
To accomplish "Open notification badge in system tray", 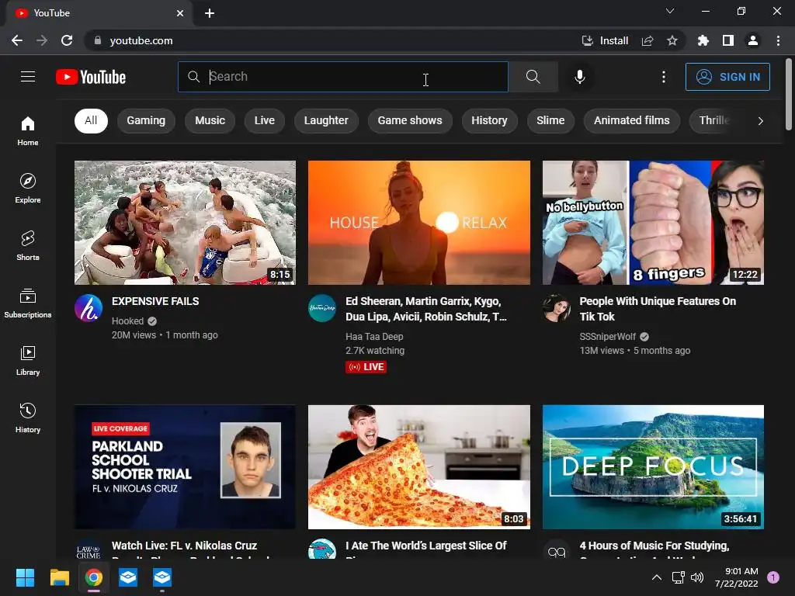I will tap(773, 577).
